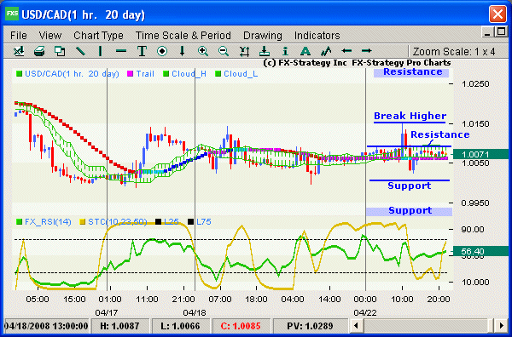Close the USD/CAD chart window
The height and width of the screenshot is (337, 512).
(498, 14)
